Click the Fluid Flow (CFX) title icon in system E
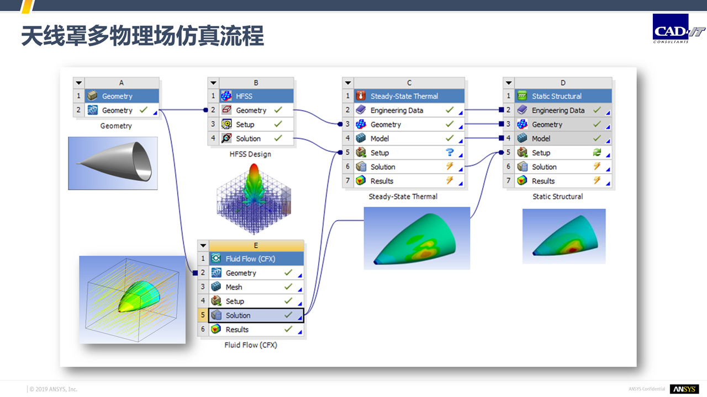This screenshot has height=397, width=707. pyautogui.click(x=216, y=259)
